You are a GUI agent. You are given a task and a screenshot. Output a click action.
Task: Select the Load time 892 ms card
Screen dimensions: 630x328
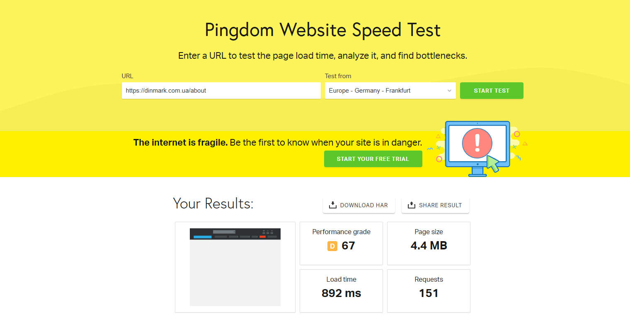341,291
